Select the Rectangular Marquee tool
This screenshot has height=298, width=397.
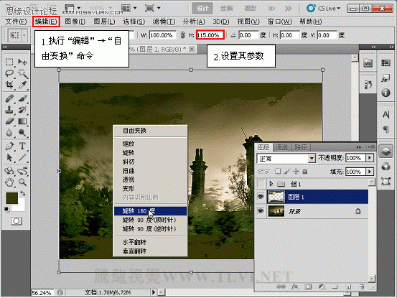[9, 62]
